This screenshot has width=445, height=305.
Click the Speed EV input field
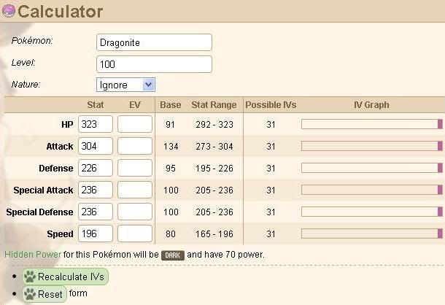point(135,233)
